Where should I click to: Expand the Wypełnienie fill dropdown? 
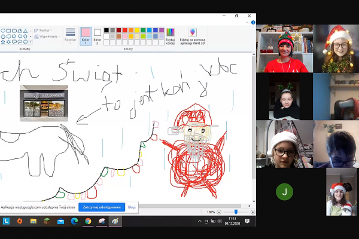(48, 36)
